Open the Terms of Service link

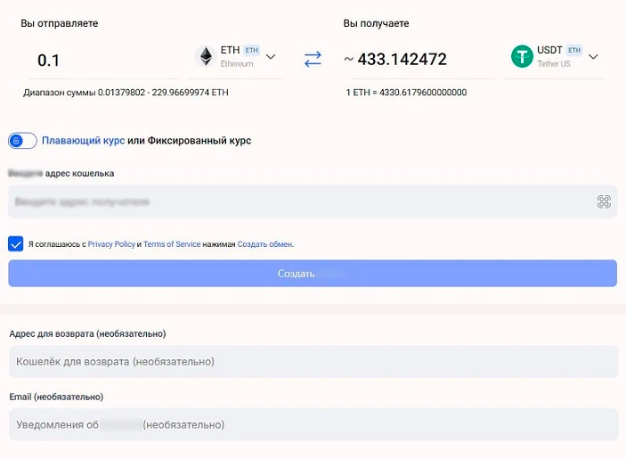click(172, 244)
